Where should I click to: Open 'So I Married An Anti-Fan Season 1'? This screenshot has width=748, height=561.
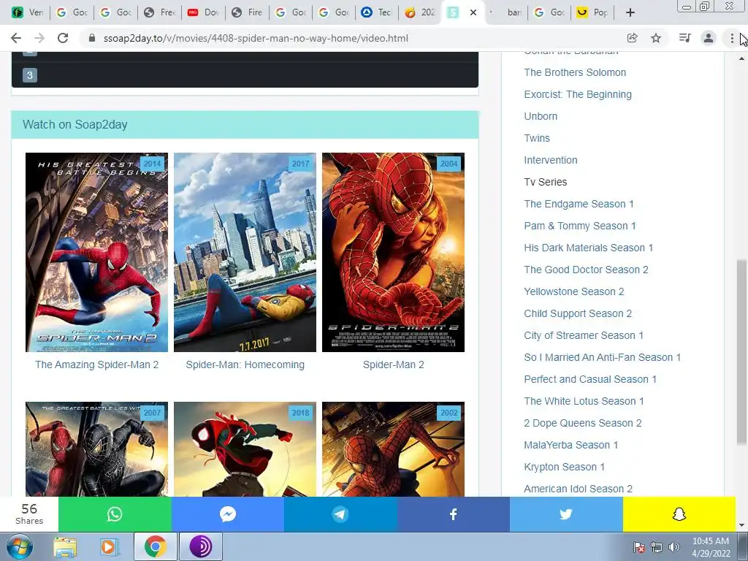602,358
